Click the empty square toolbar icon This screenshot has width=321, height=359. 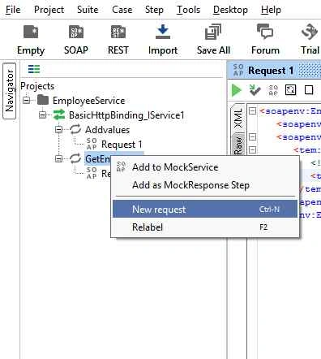[x=309, y=90]
